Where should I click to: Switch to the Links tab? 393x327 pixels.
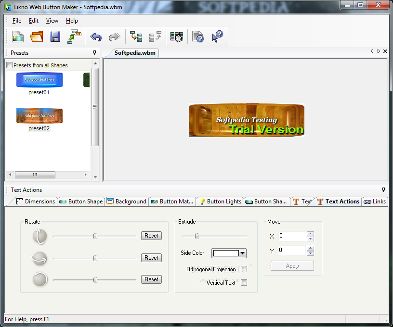click(375, 201)
